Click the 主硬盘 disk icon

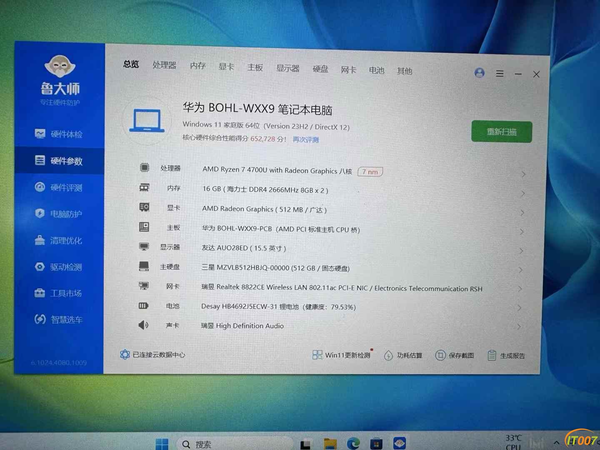[144, 266]
